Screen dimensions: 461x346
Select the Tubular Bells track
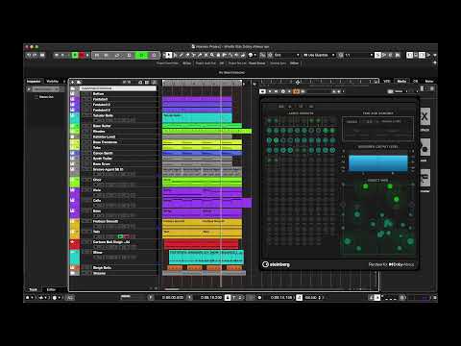pyautogui.click(x=103, y=115)
